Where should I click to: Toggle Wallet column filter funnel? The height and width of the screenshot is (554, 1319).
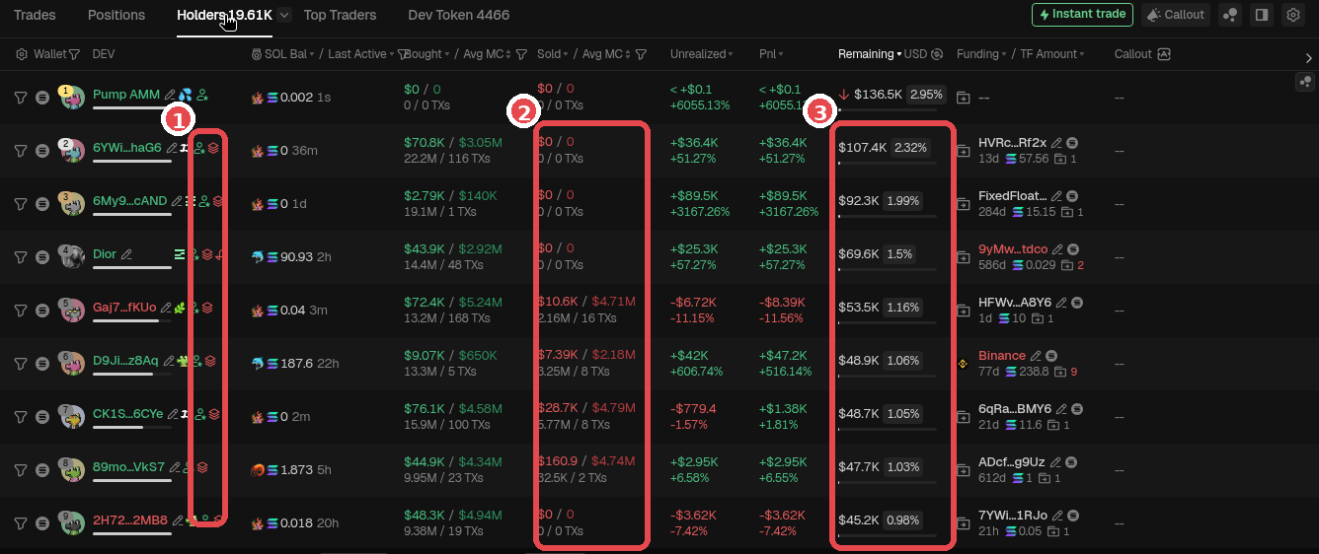click(x=74, y=54)
